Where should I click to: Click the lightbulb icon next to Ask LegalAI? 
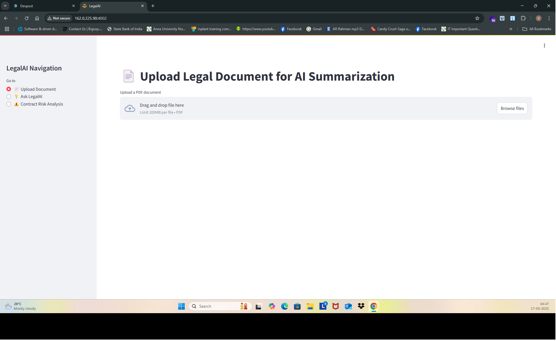tap(17, 97)
